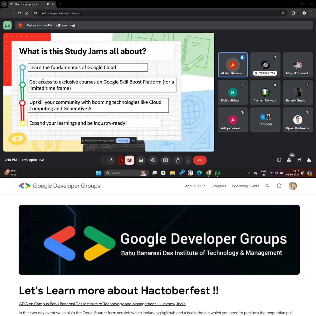316x316 pixels.
Task: Open Wi-Fi quick settings in tray
Action: pos(271,173)
